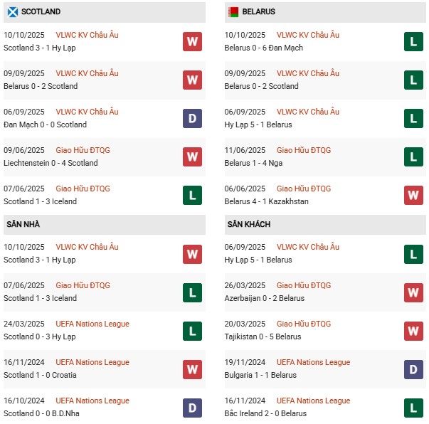This screenshot has width=429, height=424.
Task: Click the W badge for Scotland 1 - 0 Croatia
Action: click(x=192, y=369)
